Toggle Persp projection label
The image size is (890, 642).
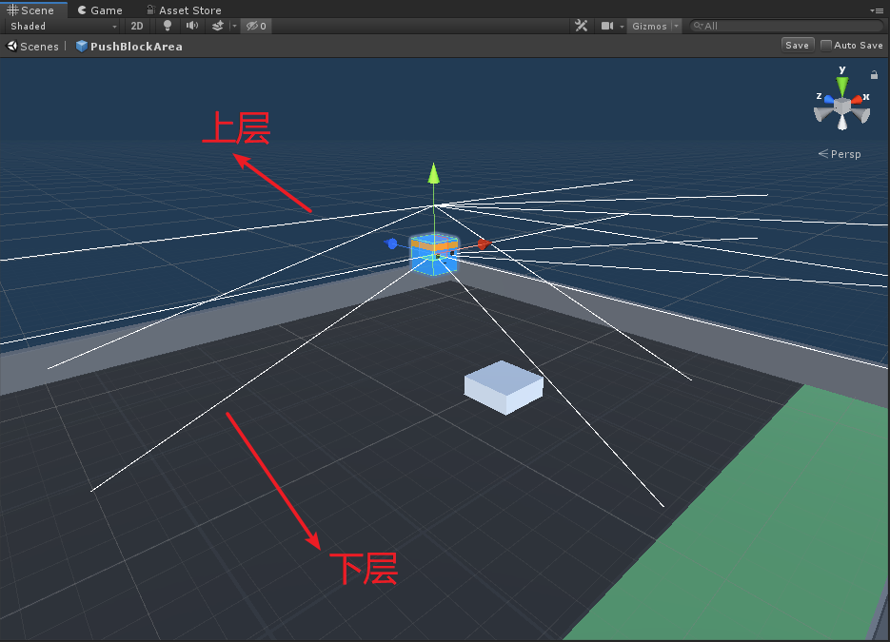(840, 154)
